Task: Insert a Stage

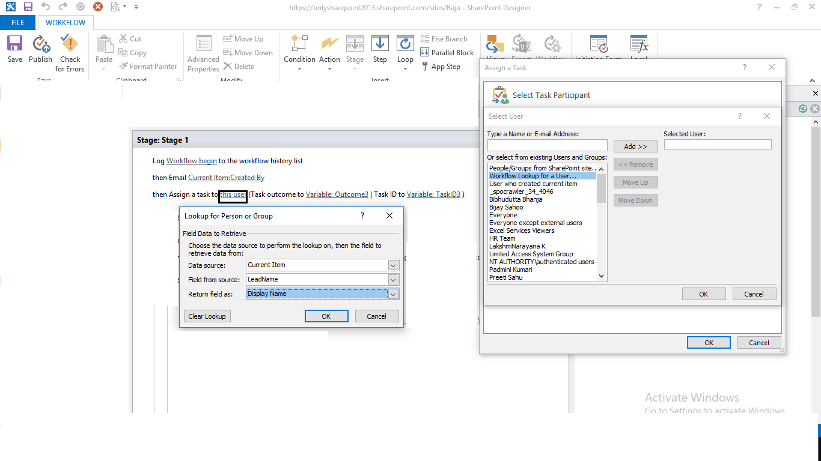Action: coord(355,52)
